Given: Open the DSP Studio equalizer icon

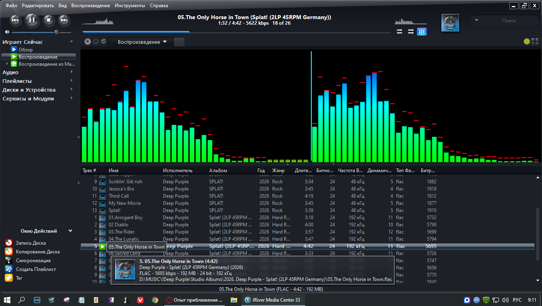Looking at the screenshot, I should tap(422, 32).
